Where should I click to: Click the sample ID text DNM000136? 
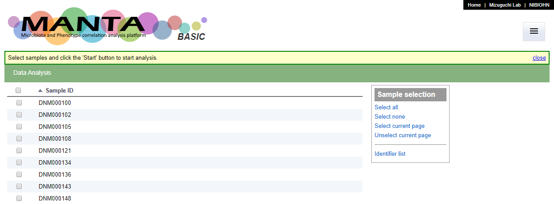55,174
